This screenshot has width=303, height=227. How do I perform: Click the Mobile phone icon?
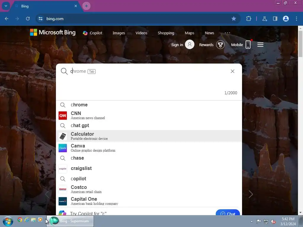pos(248,45)
